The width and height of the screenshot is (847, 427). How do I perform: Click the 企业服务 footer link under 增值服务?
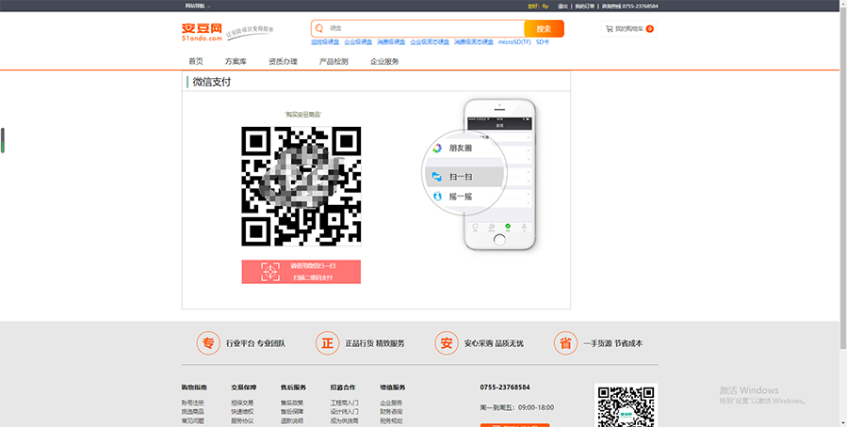point(391,403)
